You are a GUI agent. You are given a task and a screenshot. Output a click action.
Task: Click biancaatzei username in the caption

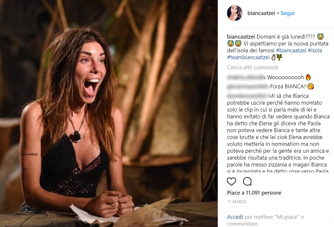241,36
